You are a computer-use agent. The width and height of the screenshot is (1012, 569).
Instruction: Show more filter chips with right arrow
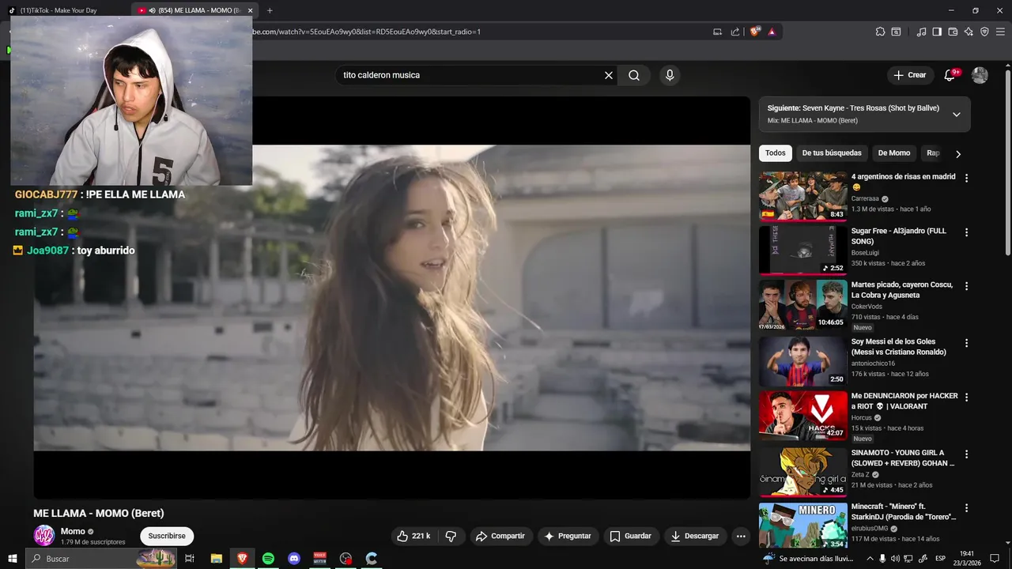point(957,153)
